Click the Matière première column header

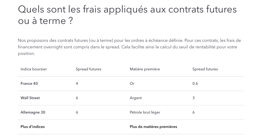tap(145, 69)
